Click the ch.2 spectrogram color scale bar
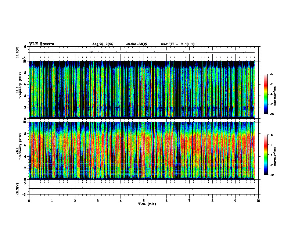This screenshot has height=225, width=291. click(266, 155)
